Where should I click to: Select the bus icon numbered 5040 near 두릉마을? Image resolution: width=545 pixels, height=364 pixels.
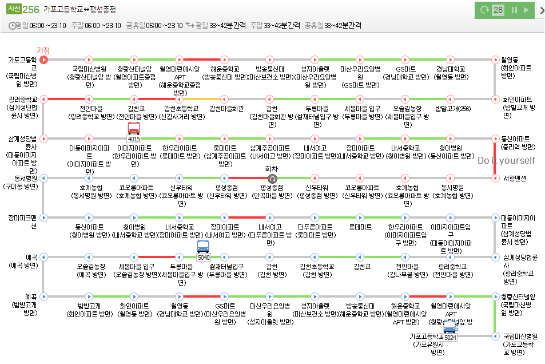204,246
